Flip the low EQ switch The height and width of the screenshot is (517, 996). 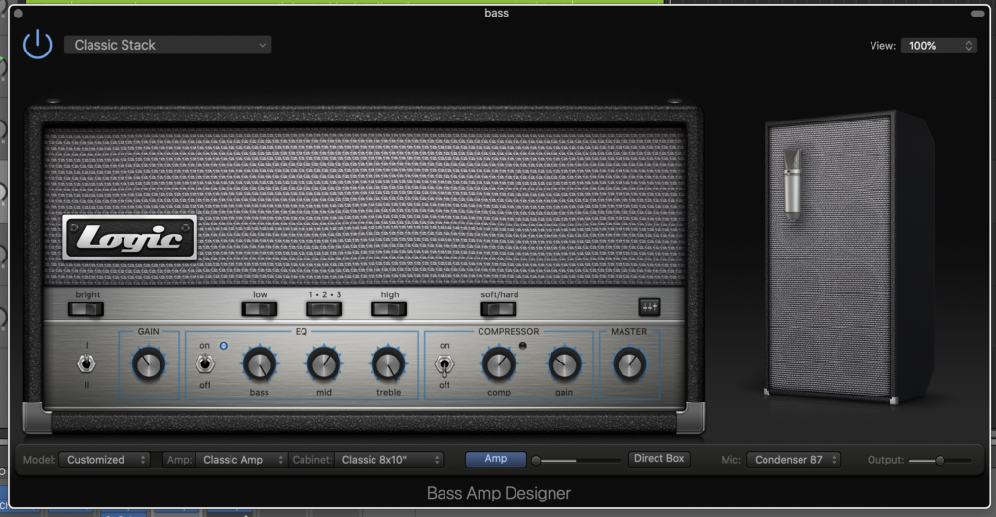[x=259, y=310]
